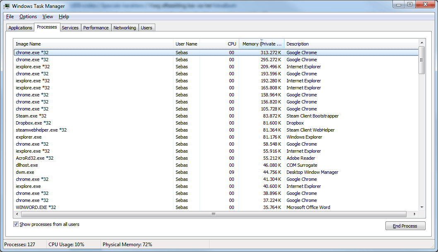The height and width of the screenshot is (252, 438).
Task: Sort by Description column header
Action: click(x=351, y=44)
